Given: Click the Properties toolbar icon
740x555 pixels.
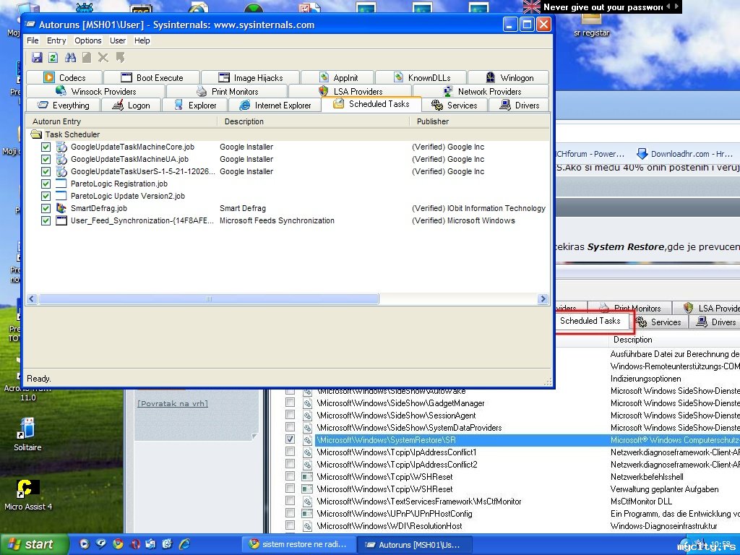Looking at the screenshot, I should pyautogui.click(x=87, y=58).
